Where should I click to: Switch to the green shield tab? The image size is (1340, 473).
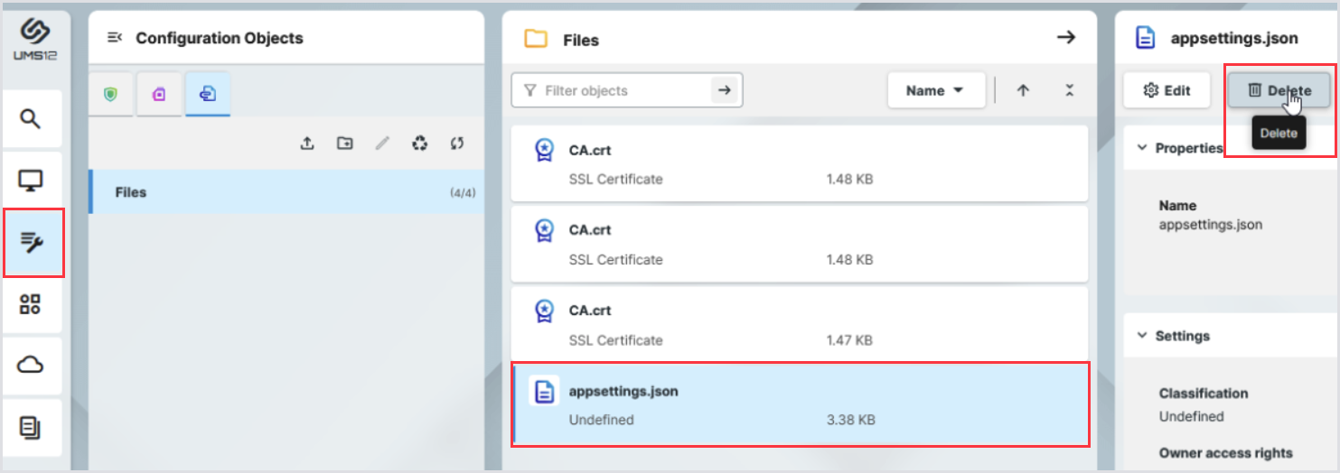pos(111,94)
